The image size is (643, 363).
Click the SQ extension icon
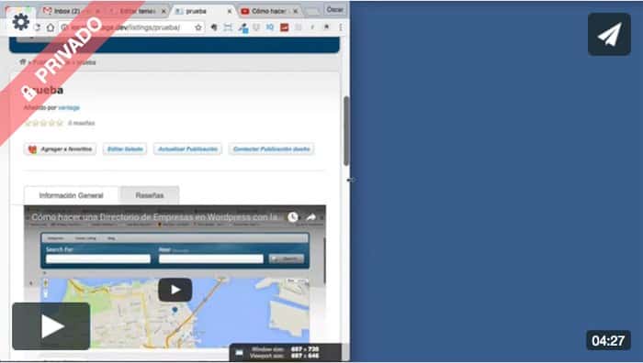click(x=270, y=27)
